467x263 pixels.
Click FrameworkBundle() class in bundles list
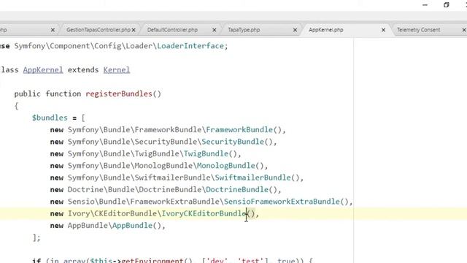click(x=239, y=130)
